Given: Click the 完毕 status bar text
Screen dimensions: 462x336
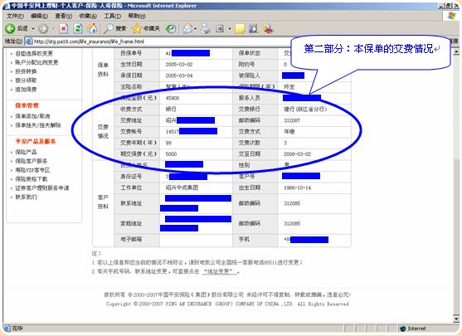Looking at the screenshot, I should 17,329.
